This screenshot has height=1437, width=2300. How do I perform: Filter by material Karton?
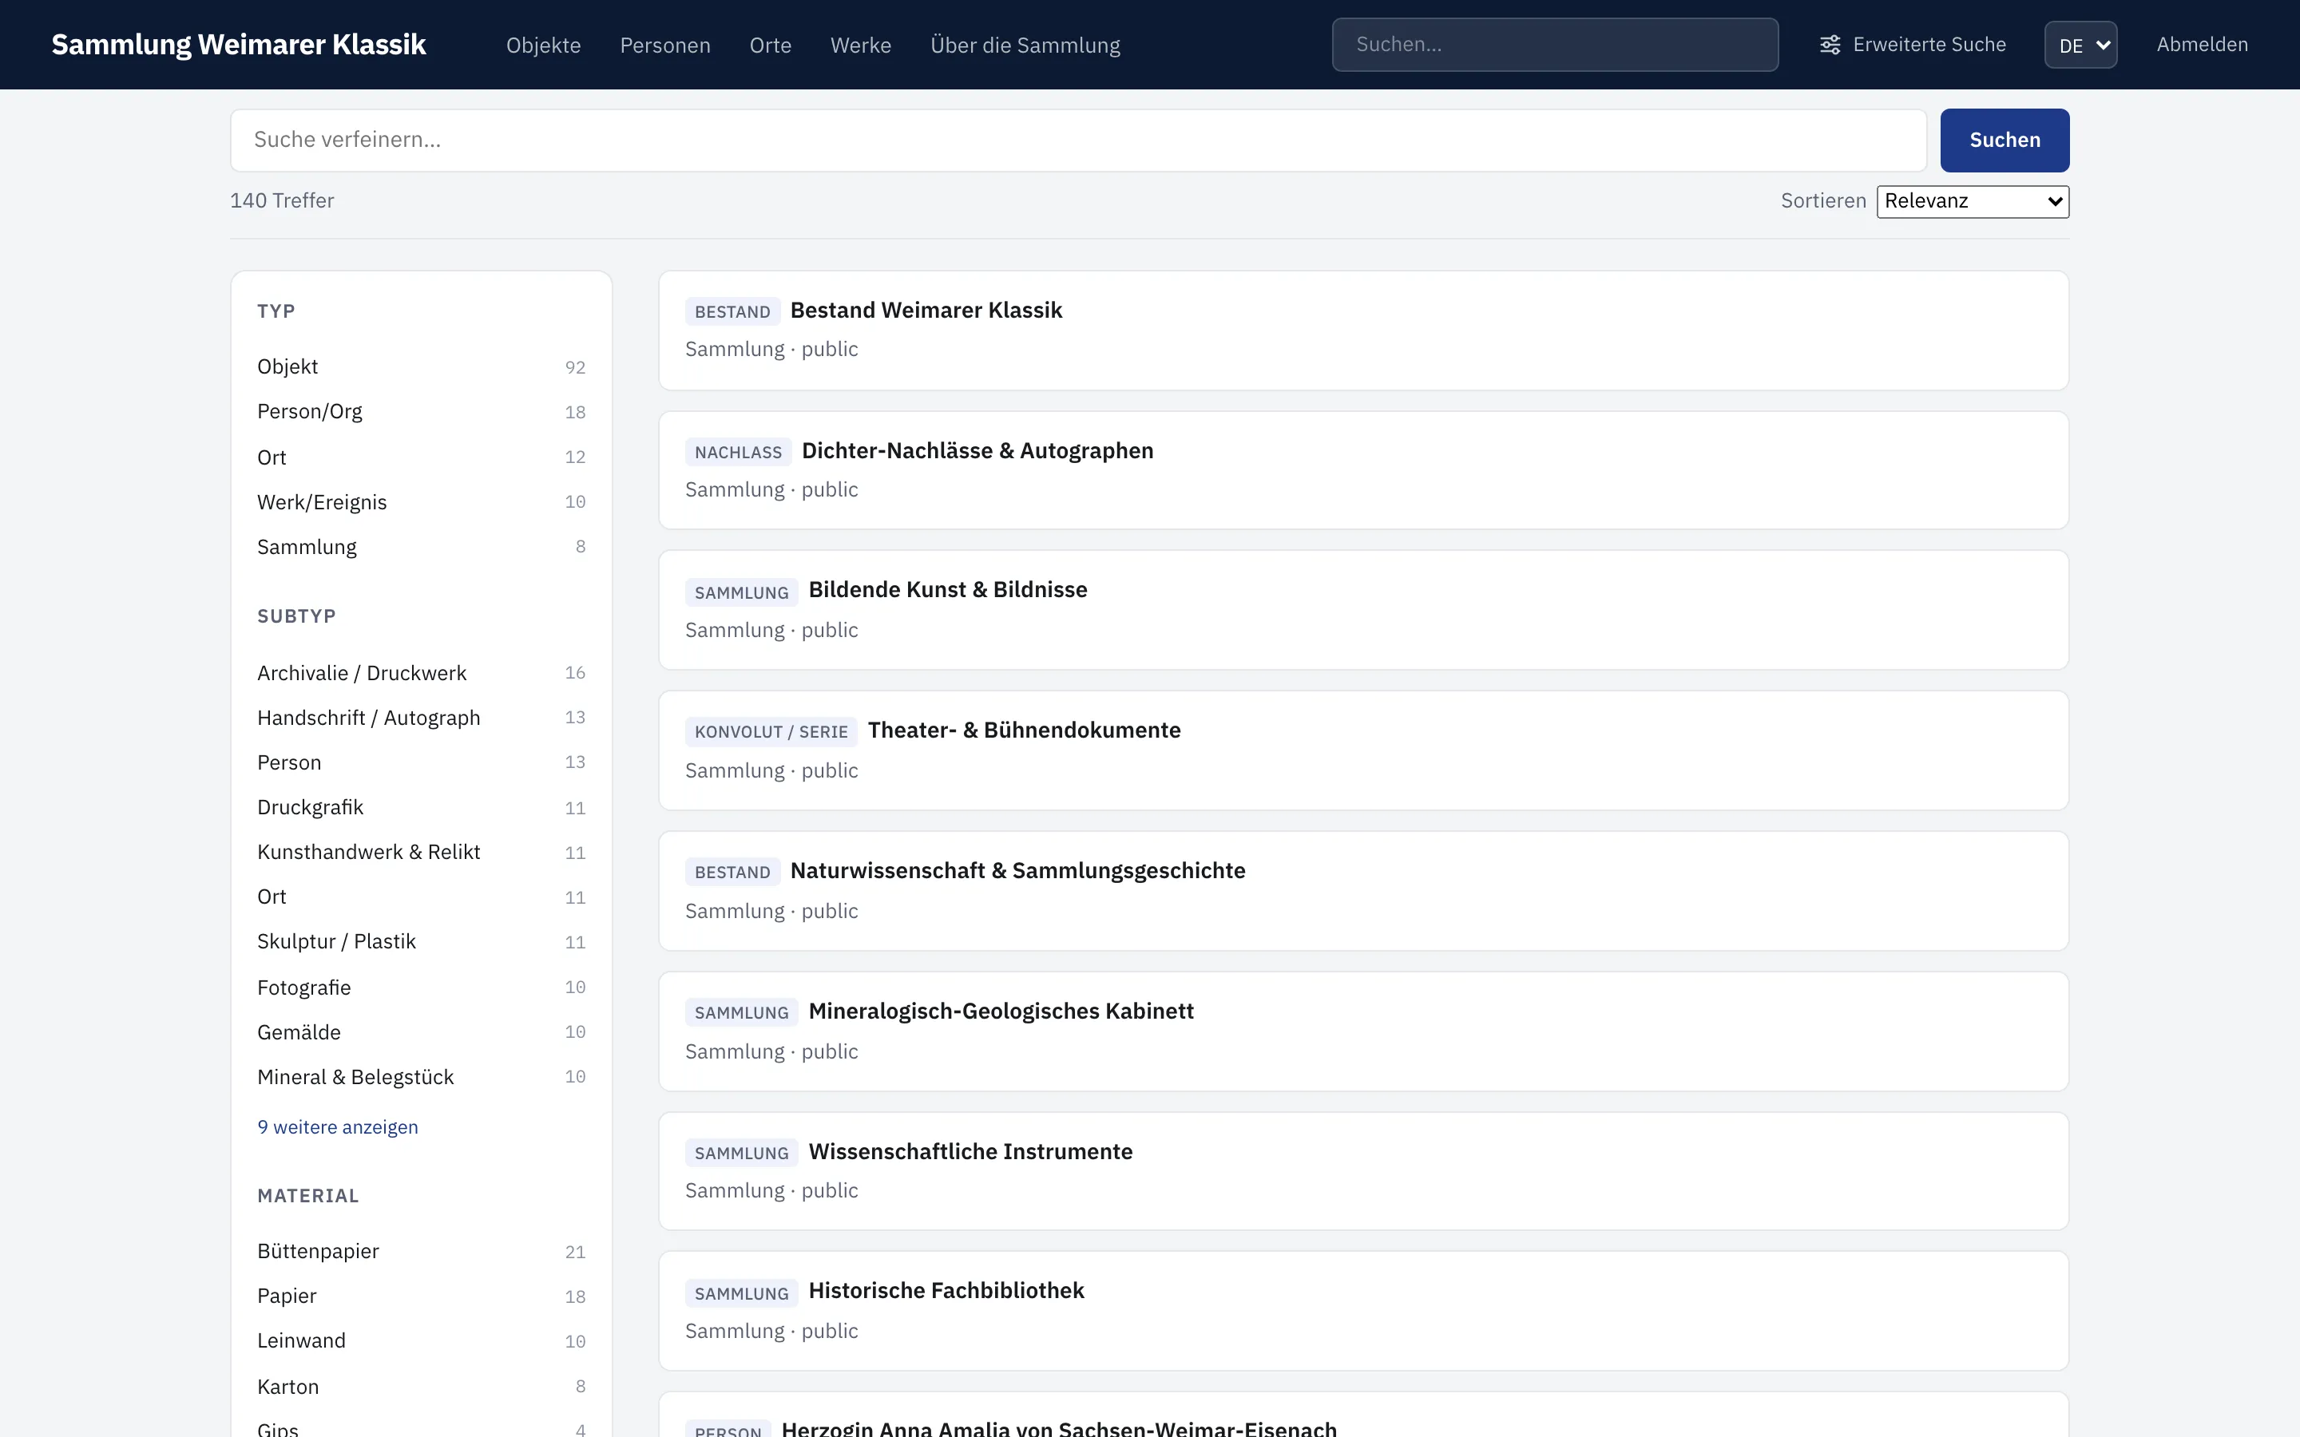tap(421, 1387)
